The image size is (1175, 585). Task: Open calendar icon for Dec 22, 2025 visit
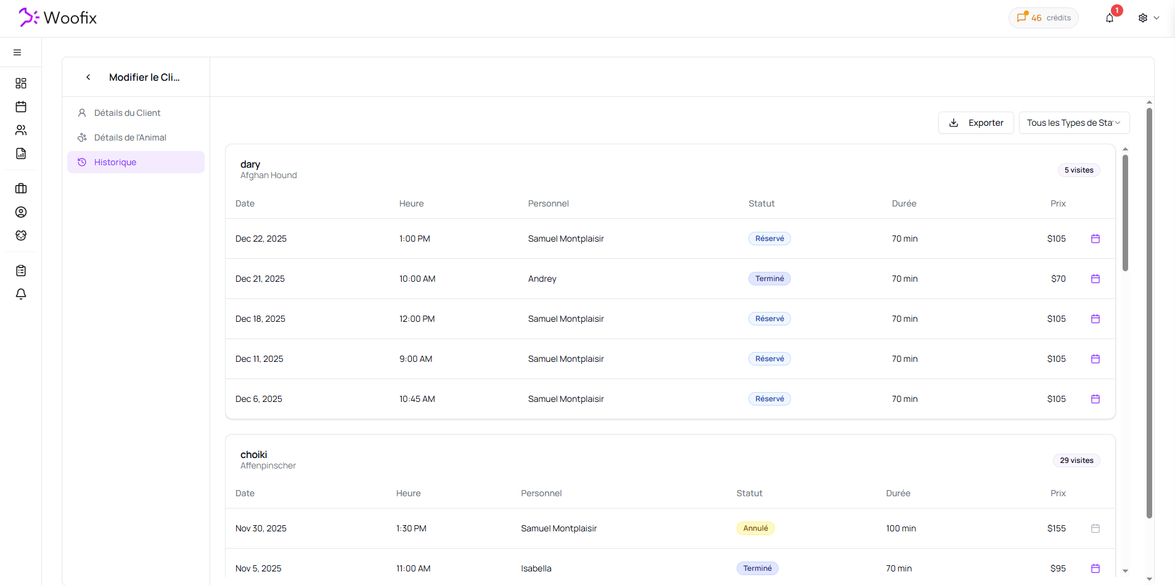1095,239
